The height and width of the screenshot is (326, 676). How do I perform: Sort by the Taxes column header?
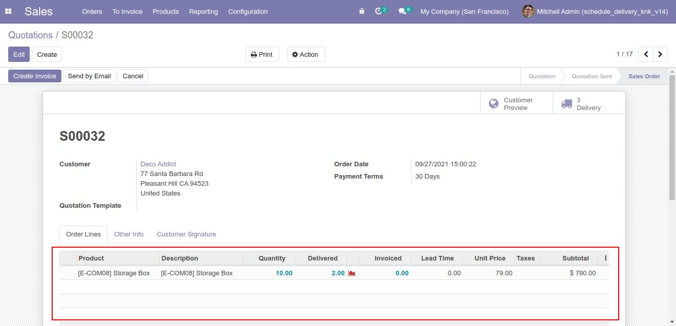tap(527, 258)
